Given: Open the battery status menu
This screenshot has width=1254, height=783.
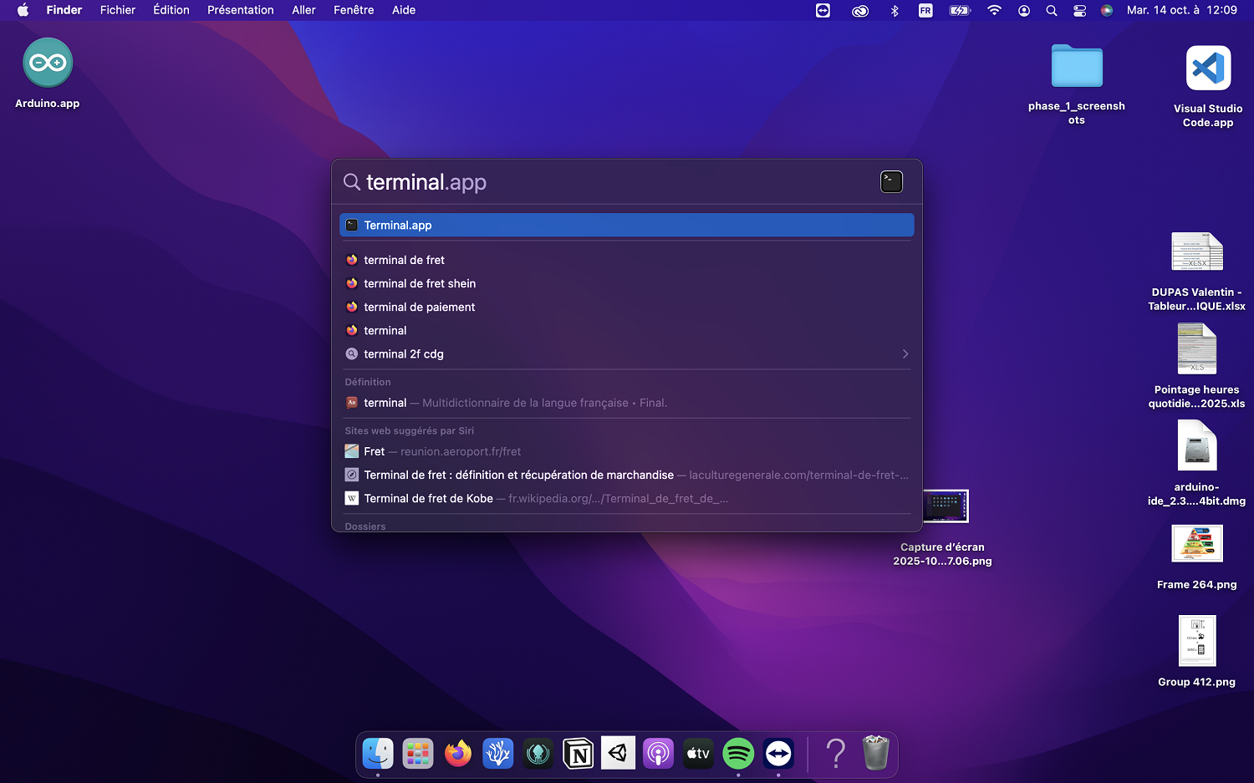Looking at the screenshot, I should 959,11.
